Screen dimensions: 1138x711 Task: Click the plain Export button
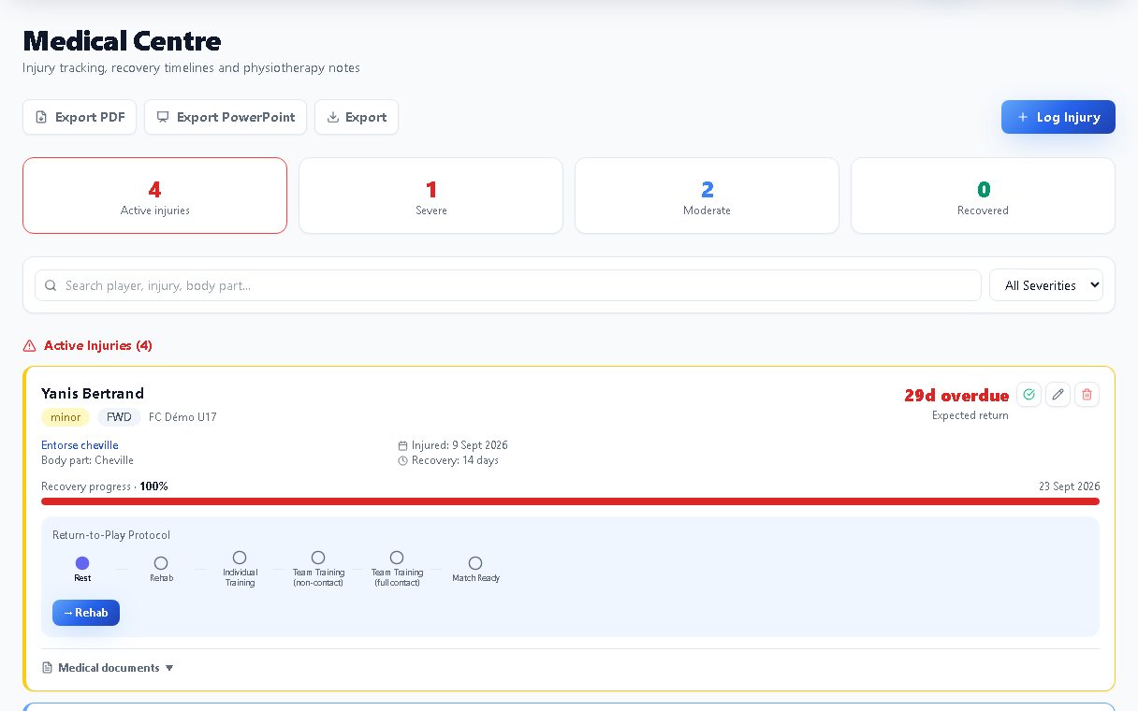[x=357, y=117]
